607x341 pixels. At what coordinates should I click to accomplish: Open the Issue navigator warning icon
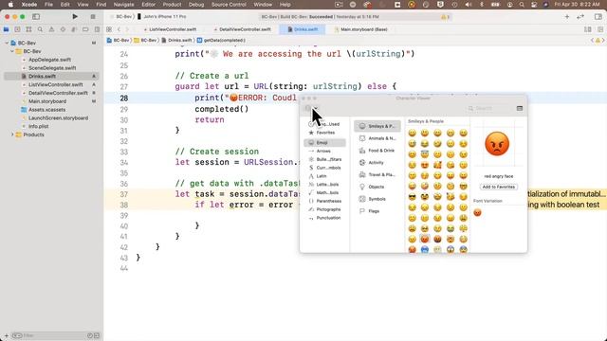[51, 29]
